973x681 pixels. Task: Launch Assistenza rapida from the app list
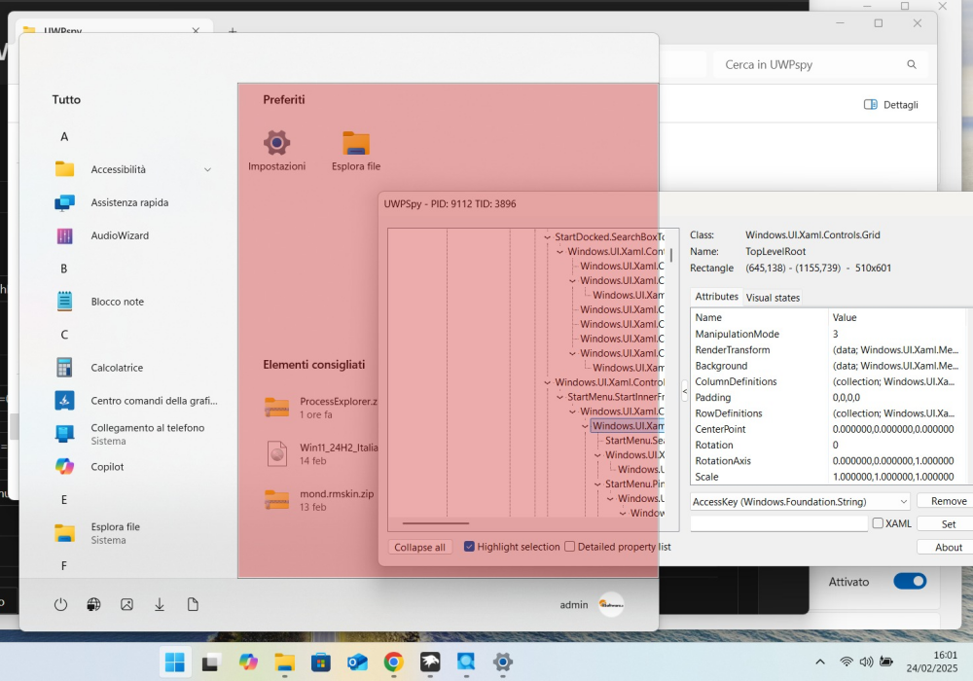click(132, 202)
